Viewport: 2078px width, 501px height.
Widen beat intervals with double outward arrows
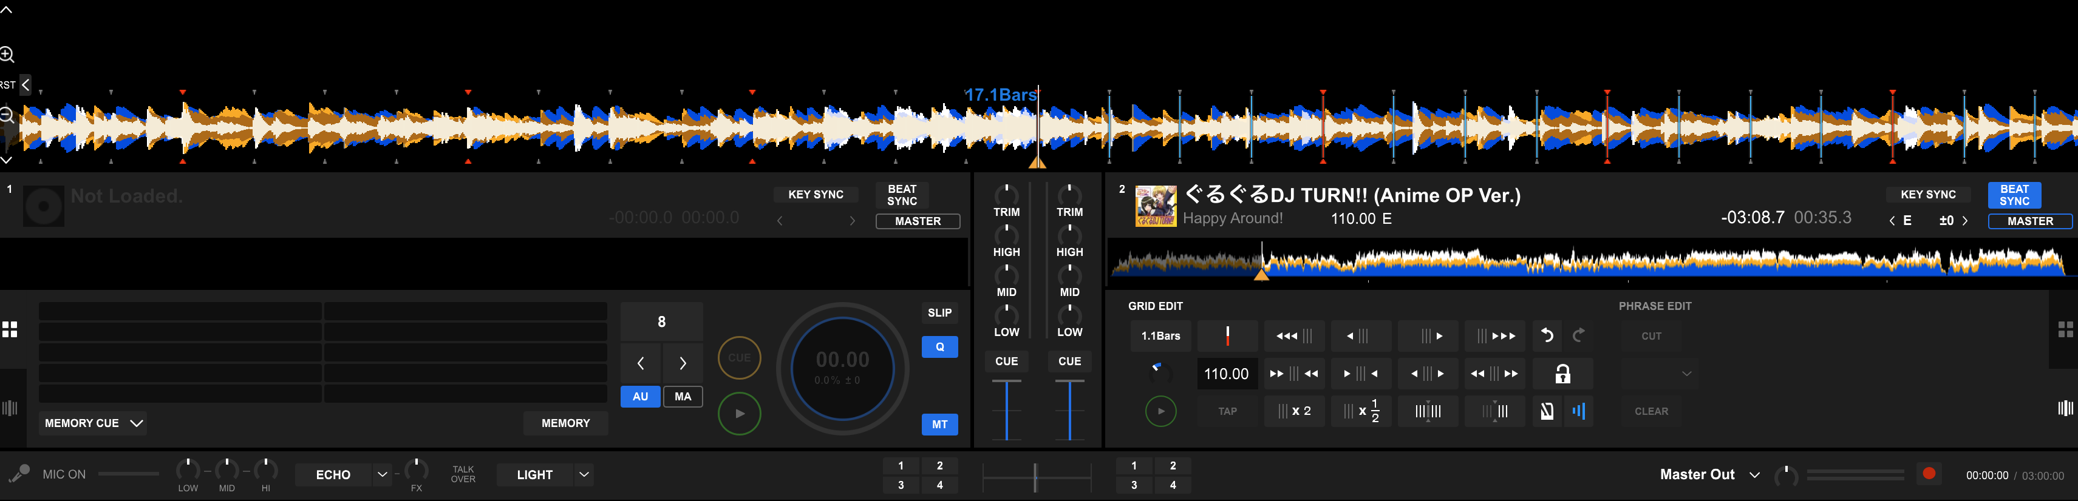click(x=1495, y=374)
